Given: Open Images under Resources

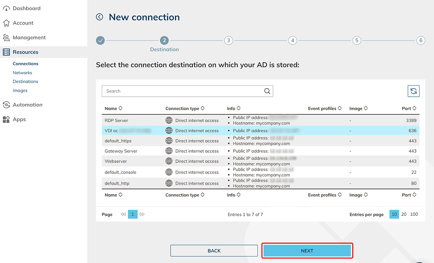Looking at the screenshot, I should (x=20, y=91).
